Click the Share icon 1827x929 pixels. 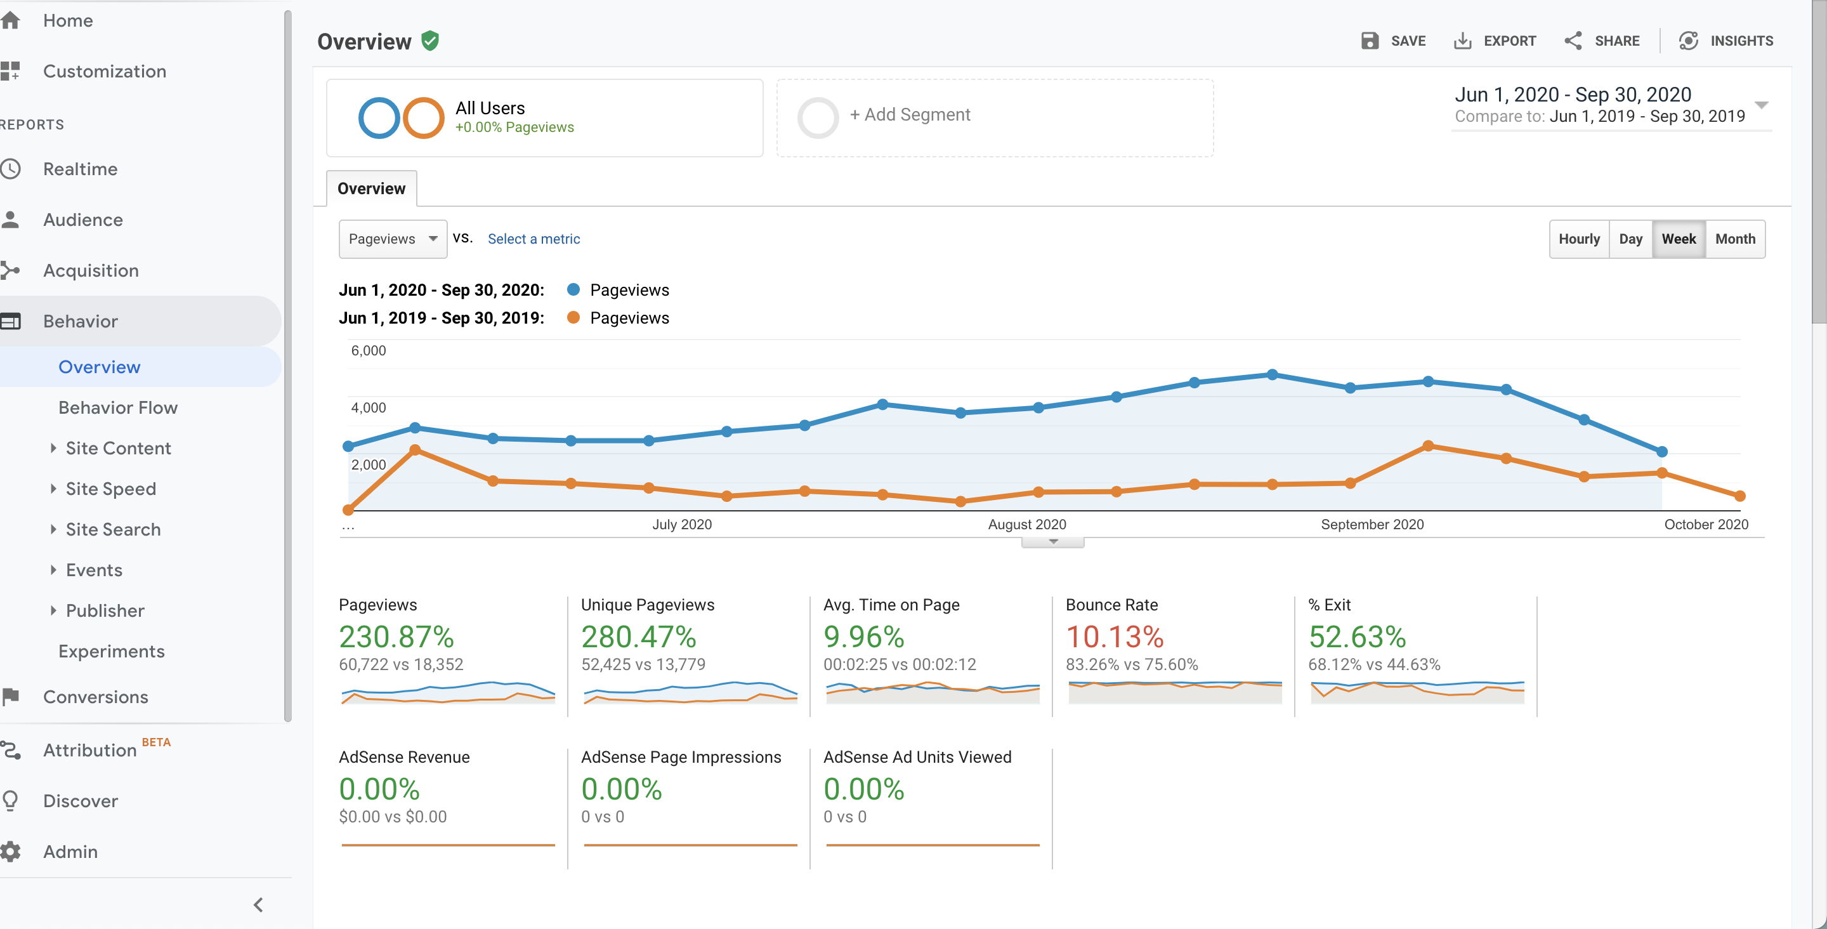tap(1573, 41)
